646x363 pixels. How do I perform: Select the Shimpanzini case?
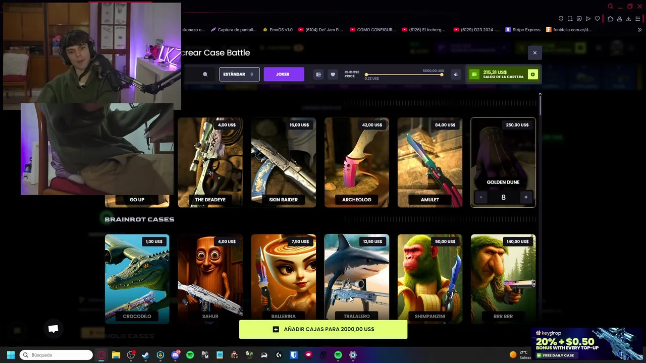[430, 279]
